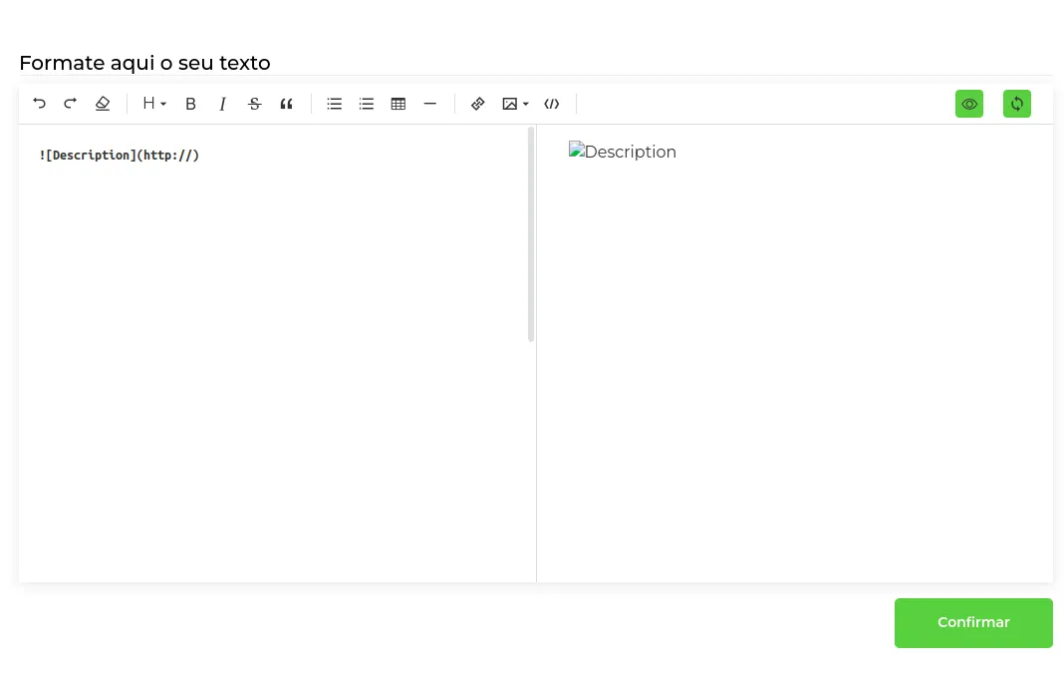Screen dimensions: 1064x677
Task: Insert a numbered list
Action: click(367, 104)
